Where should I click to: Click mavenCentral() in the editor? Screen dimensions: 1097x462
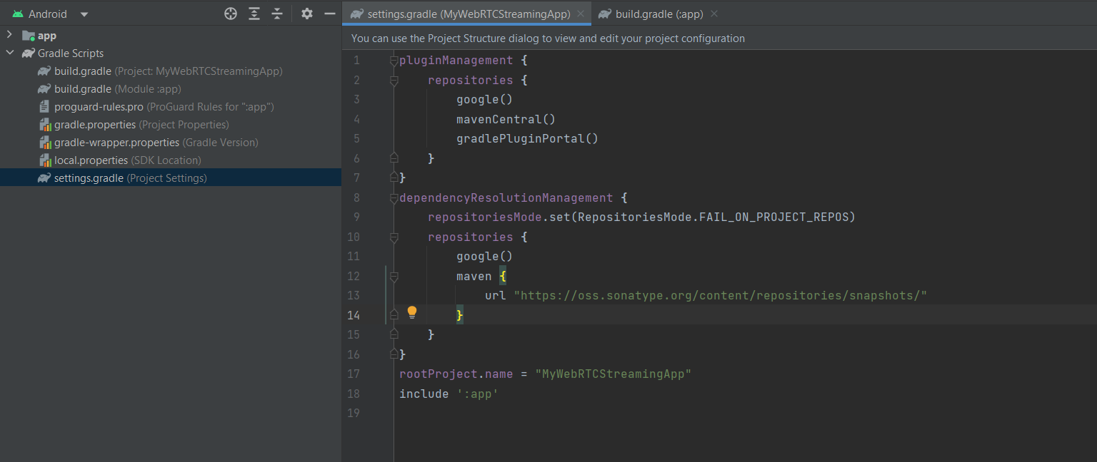(506, 119)
